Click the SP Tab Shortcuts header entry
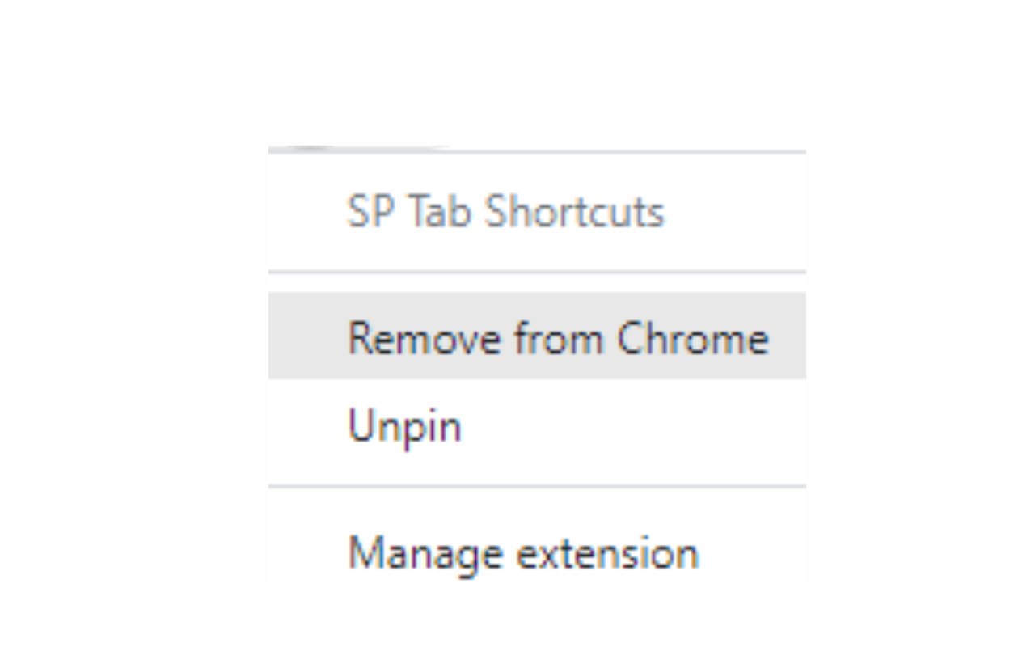This screenshot has width=1035, height=647. click(x=505, y=213)
